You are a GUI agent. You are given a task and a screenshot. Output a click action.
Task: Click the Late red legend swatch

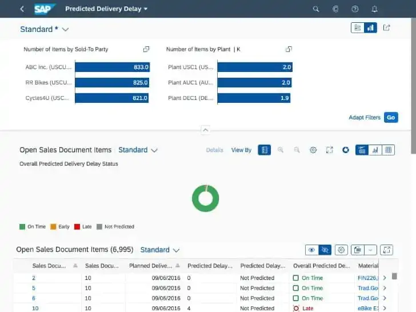pyautogui.click(x=77, y=226)
